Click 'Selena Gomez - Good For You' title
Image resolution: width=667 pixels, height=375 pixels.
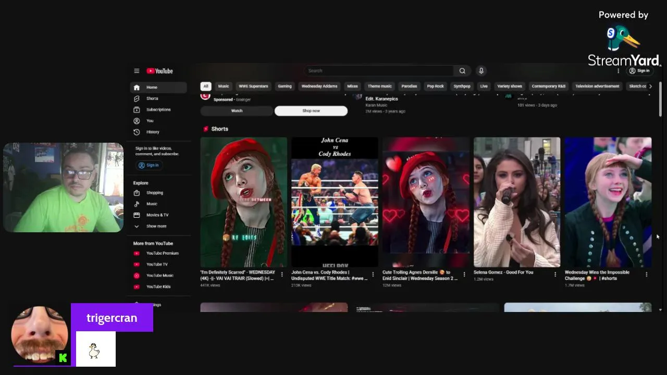[503, 272]
